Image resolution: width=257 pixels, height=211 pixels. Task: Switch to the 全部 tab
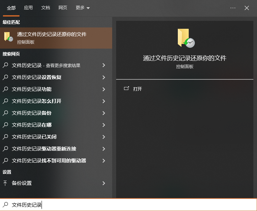click(x=11, y=8)
